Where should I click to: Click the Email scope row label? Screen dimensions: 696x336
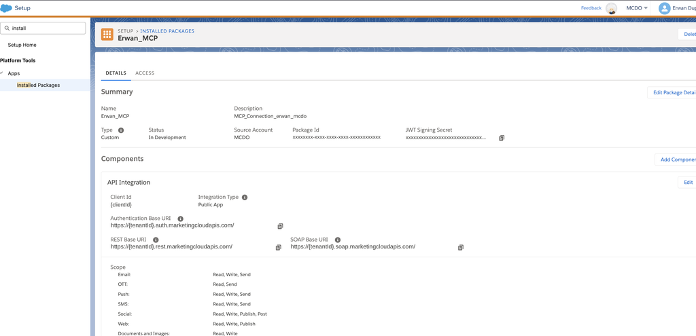tap(124, 275)
